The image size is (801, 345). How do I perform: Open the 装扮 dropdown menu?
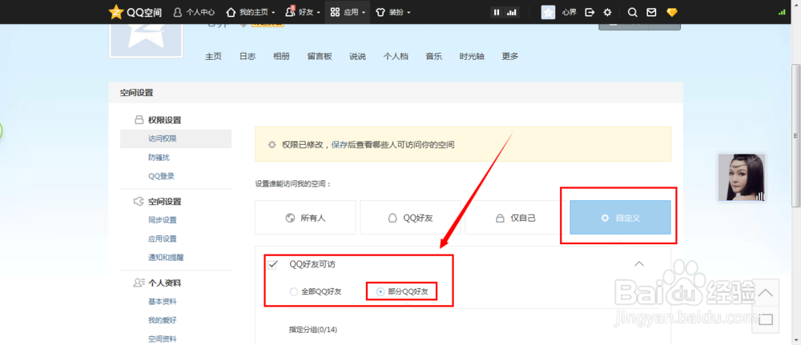(x=392, y=12)
